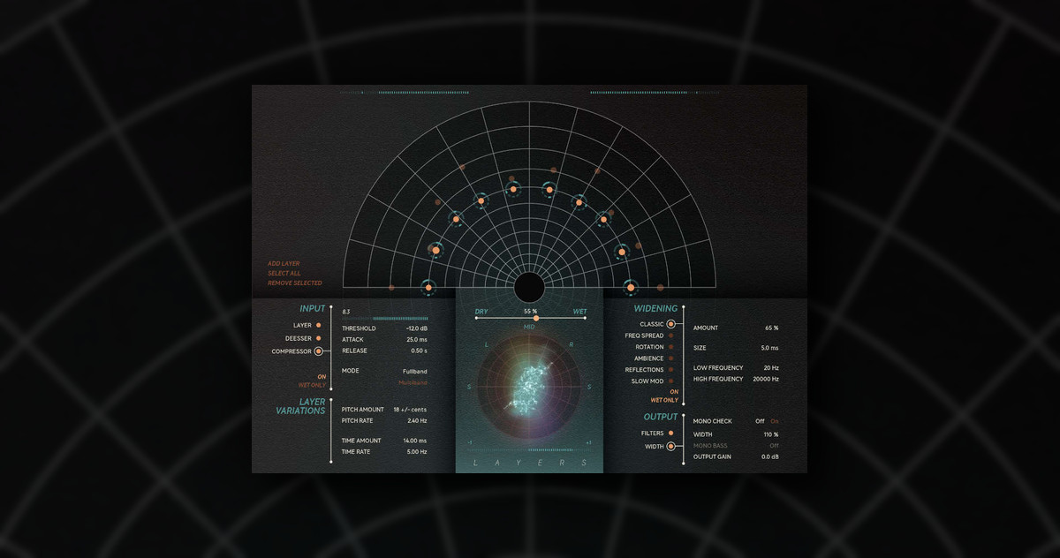The height and width of the screenshot is (558, 1060).
Task: Click the Ambience widening mode dot
Action: point(671,358)
